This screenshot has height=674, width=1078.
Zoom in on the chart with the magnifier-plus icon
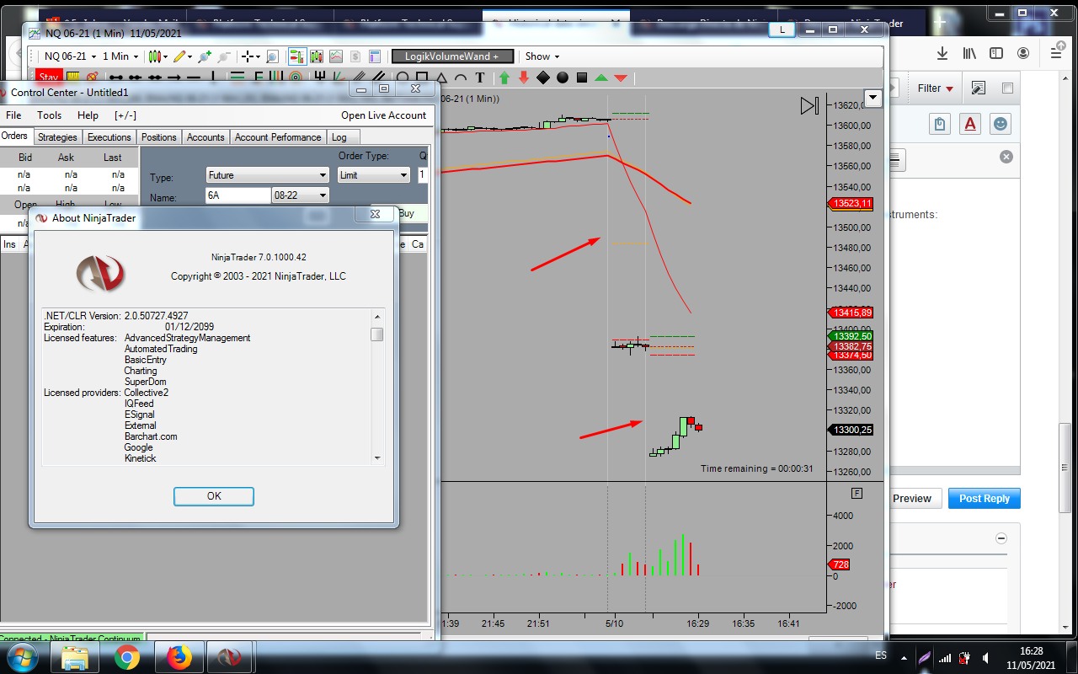(204, 56)
